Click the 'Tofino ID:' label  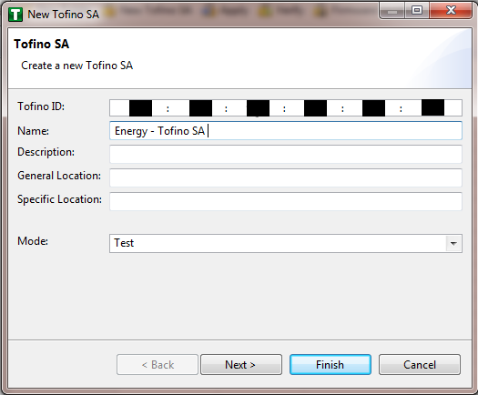point(41,106)
